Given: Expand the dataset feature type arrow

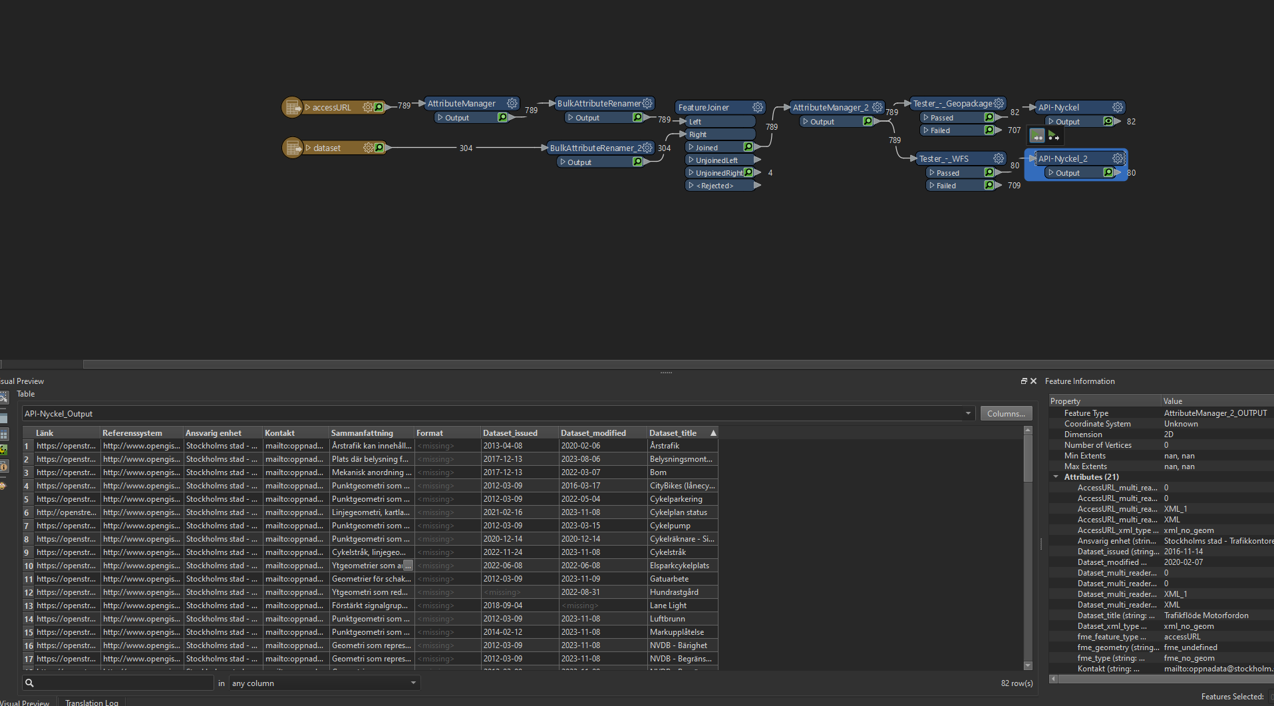Looking at the screenshot, I should (308, 148).
